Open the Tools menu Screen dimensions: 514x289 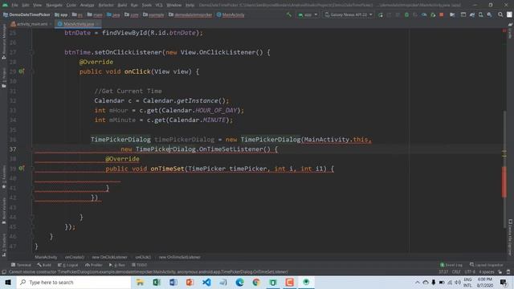(x=146, y=5)
